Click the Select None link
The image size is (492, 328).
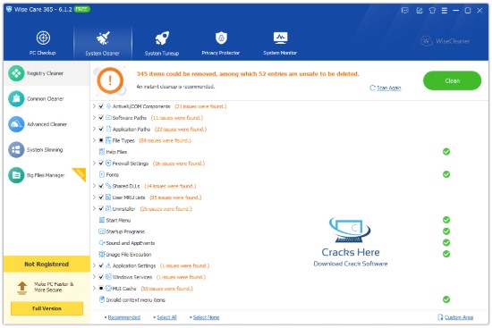206,317
